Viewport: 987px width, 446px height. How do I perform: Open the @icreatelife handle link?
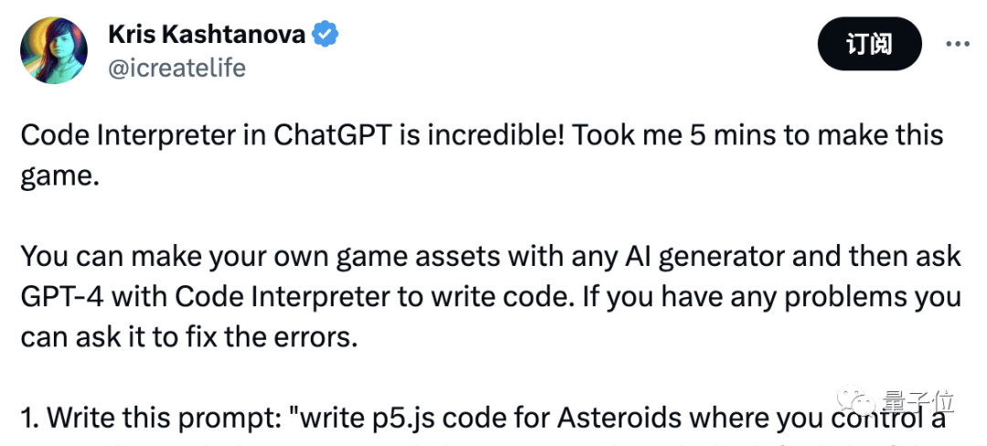(176, 68)
